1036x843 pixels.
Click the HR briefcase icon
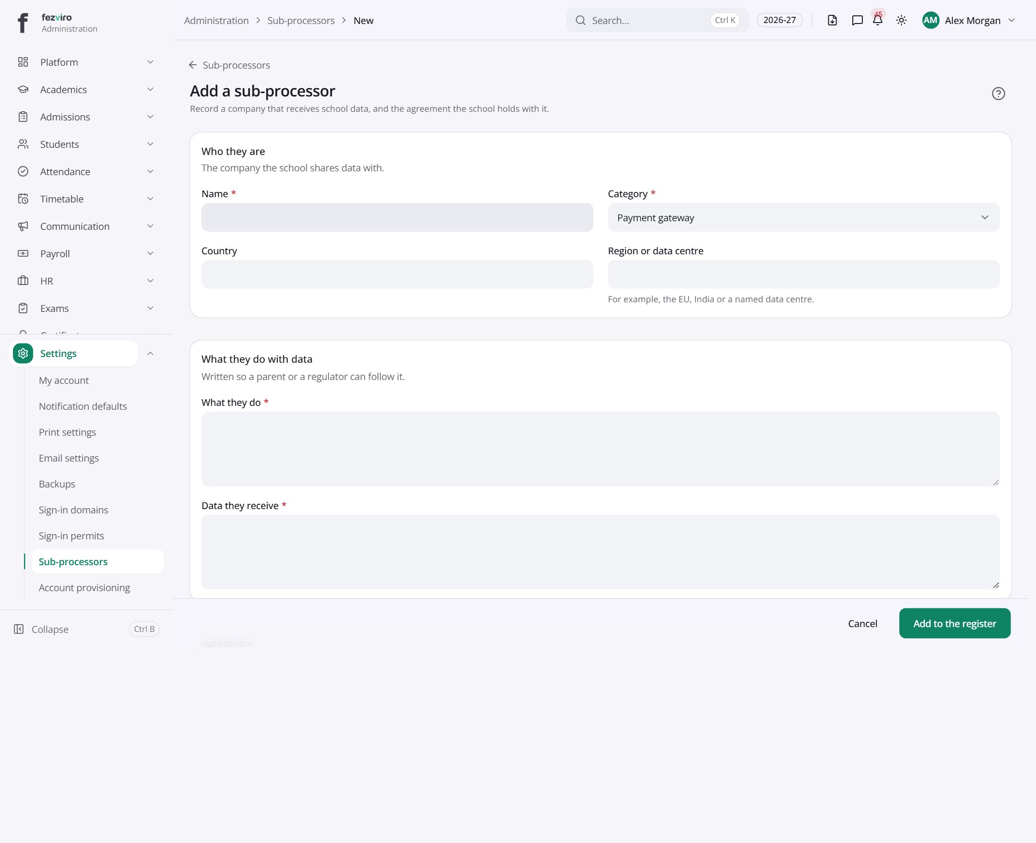[23, 281]
